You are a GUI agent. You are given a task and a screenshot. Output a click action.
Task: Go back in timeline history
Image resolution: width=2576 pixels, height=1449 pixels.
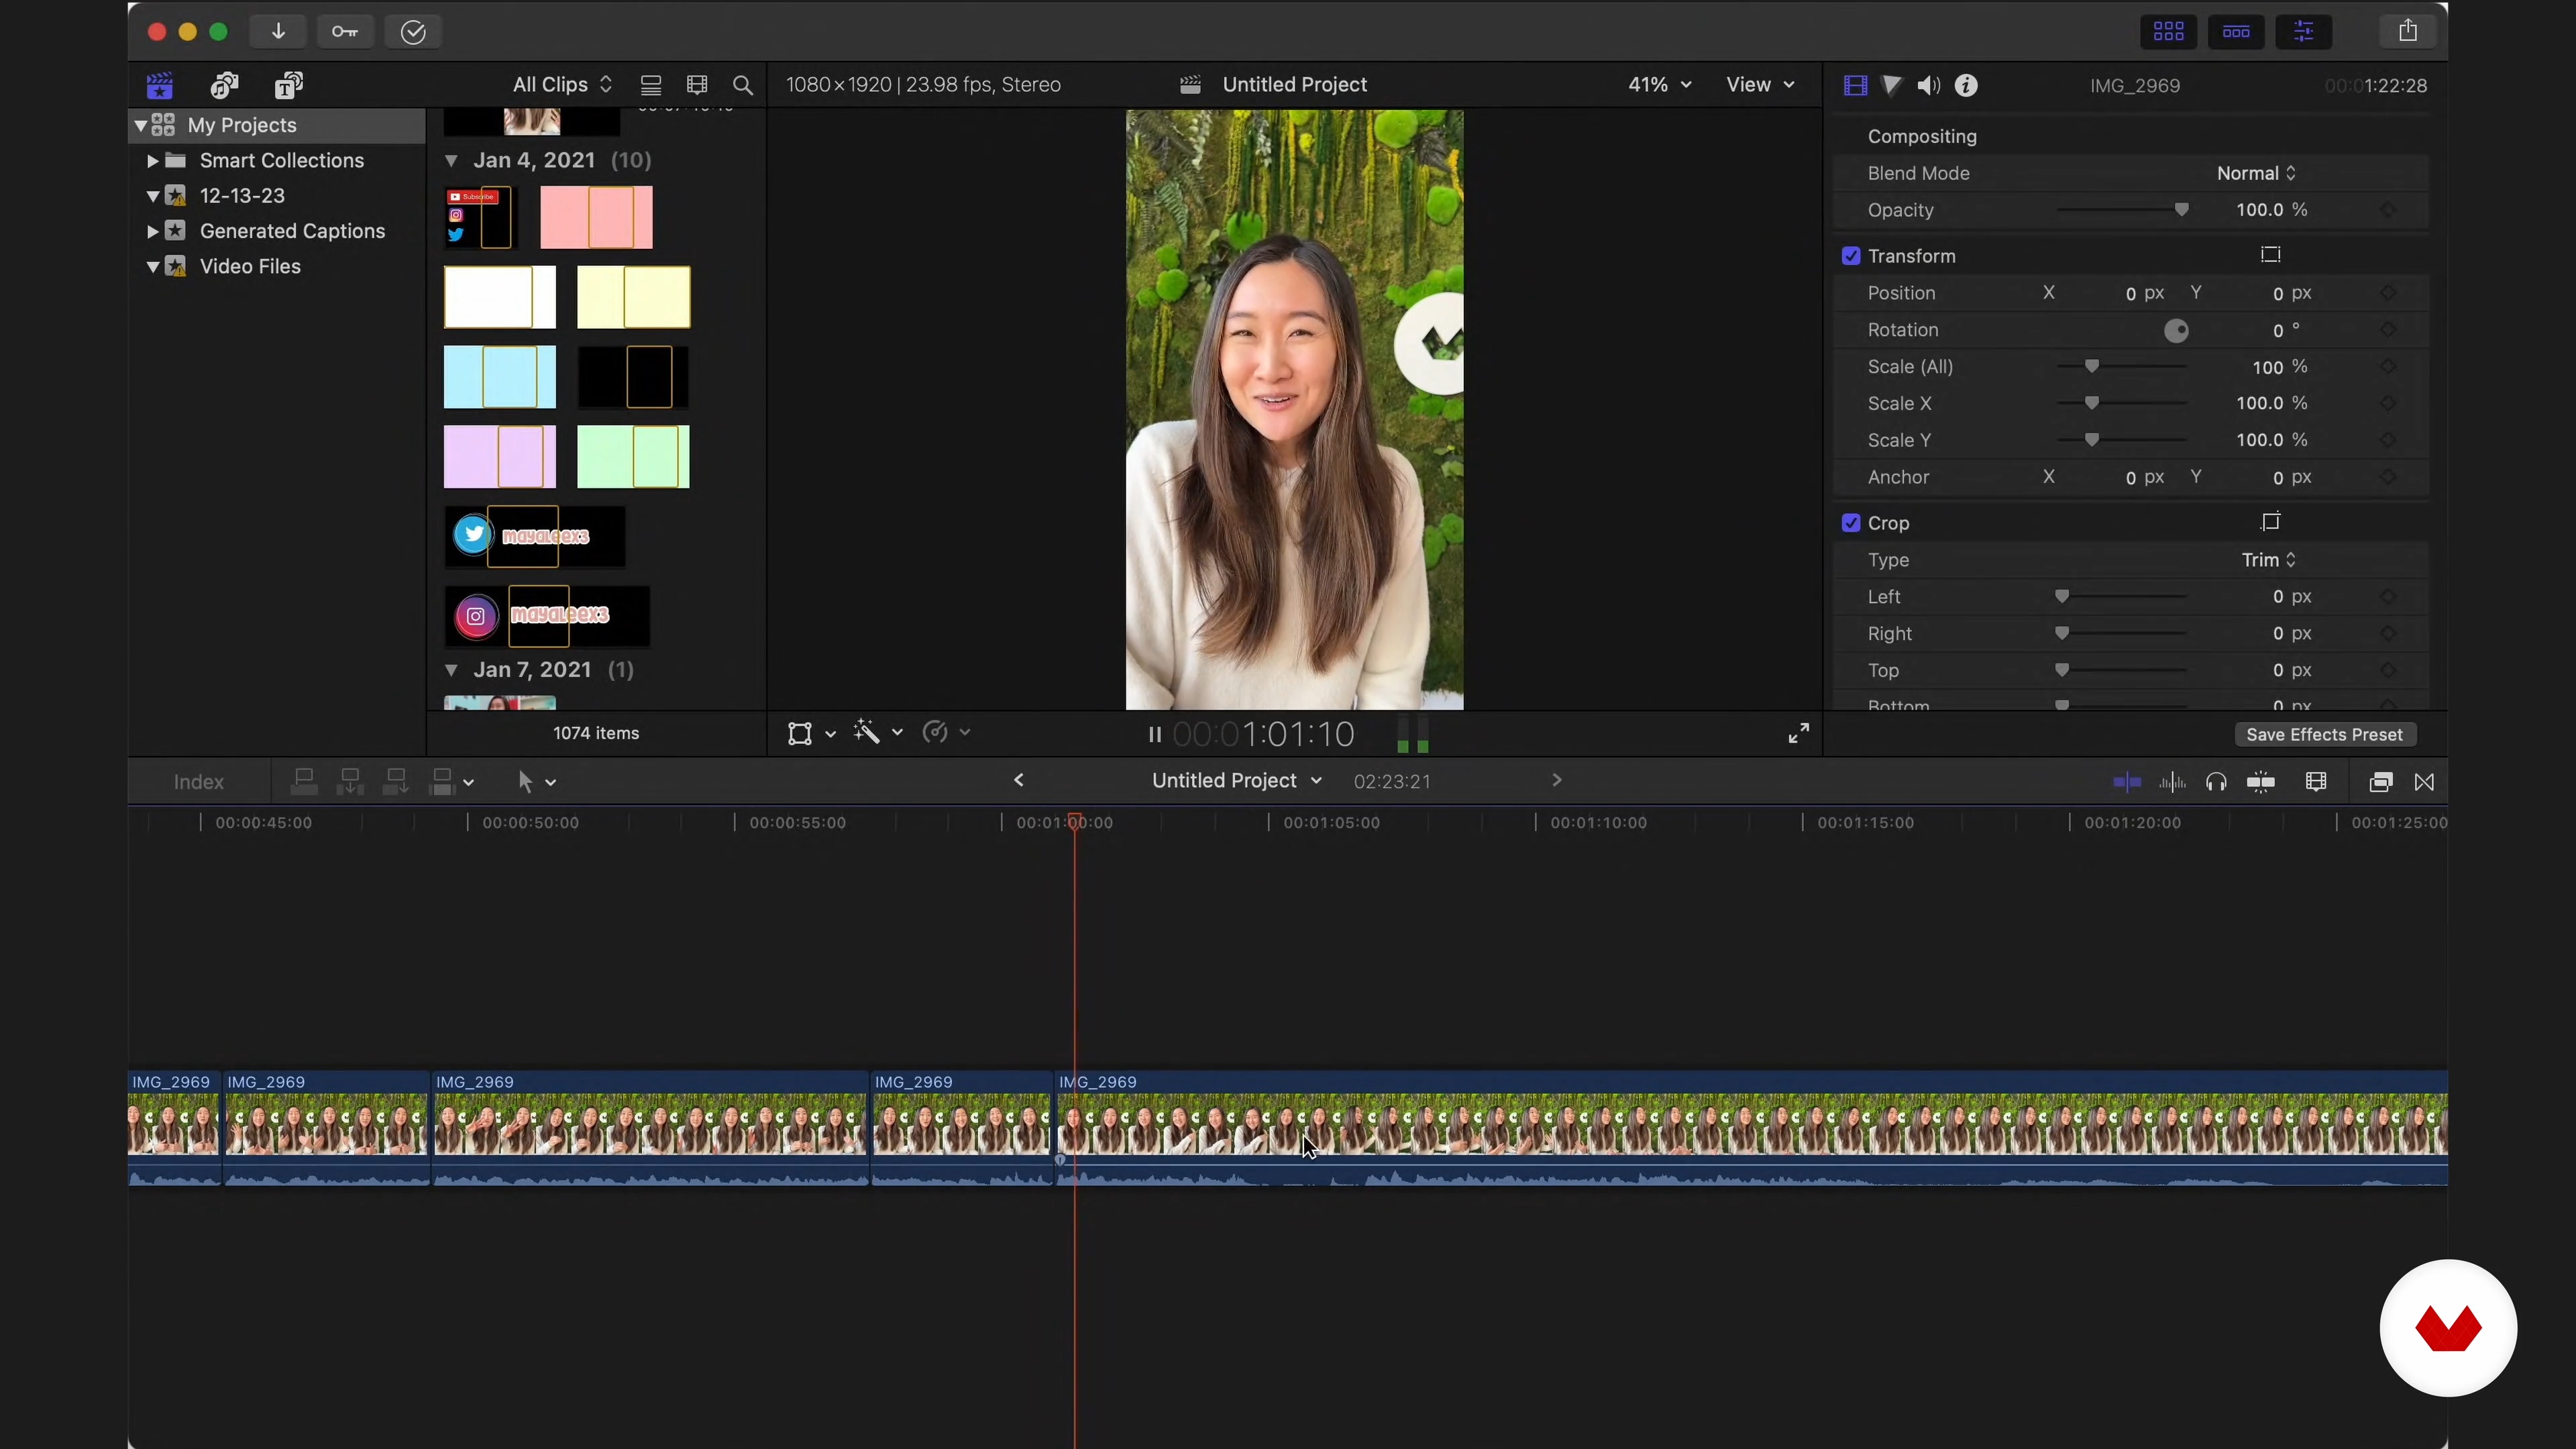(x=1018, y=780)
